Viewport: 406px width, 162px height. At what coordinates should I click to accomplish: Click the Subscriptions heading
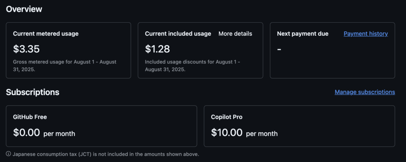[33, 92]
